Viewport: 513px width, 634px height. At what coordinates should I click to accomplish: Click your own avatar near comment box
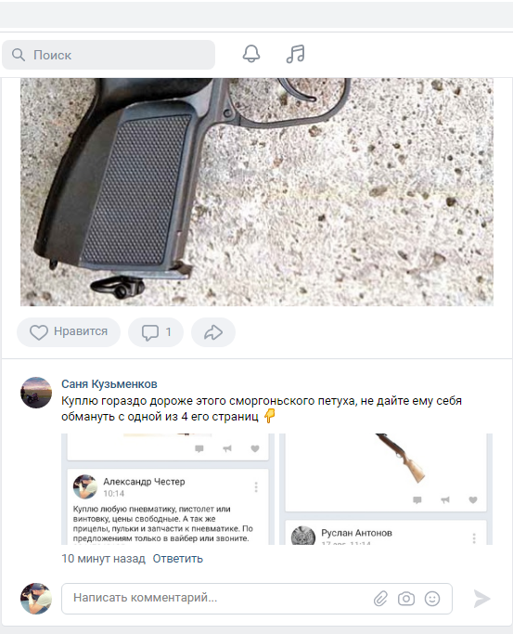click(x=36, y=599)
